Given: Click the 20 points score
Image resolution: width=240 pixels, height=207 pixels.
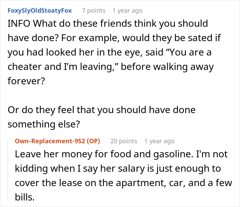Looking at the screenshot, I should tap(124, 141).
